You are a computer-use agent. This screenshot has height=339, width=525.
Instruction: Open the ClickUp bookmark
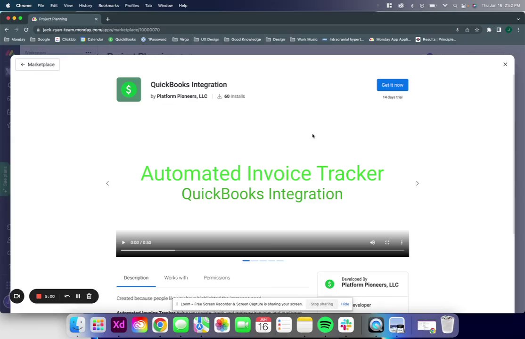coord(66,40)
